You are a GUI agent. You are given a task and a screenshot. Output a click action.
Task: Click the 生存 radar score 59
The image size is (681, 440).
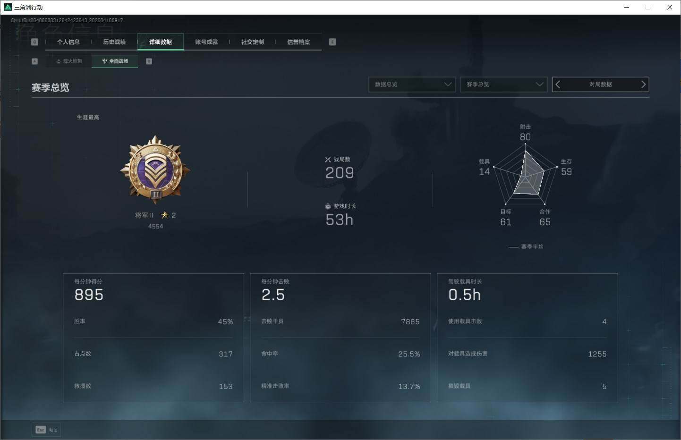click(566, 172)
